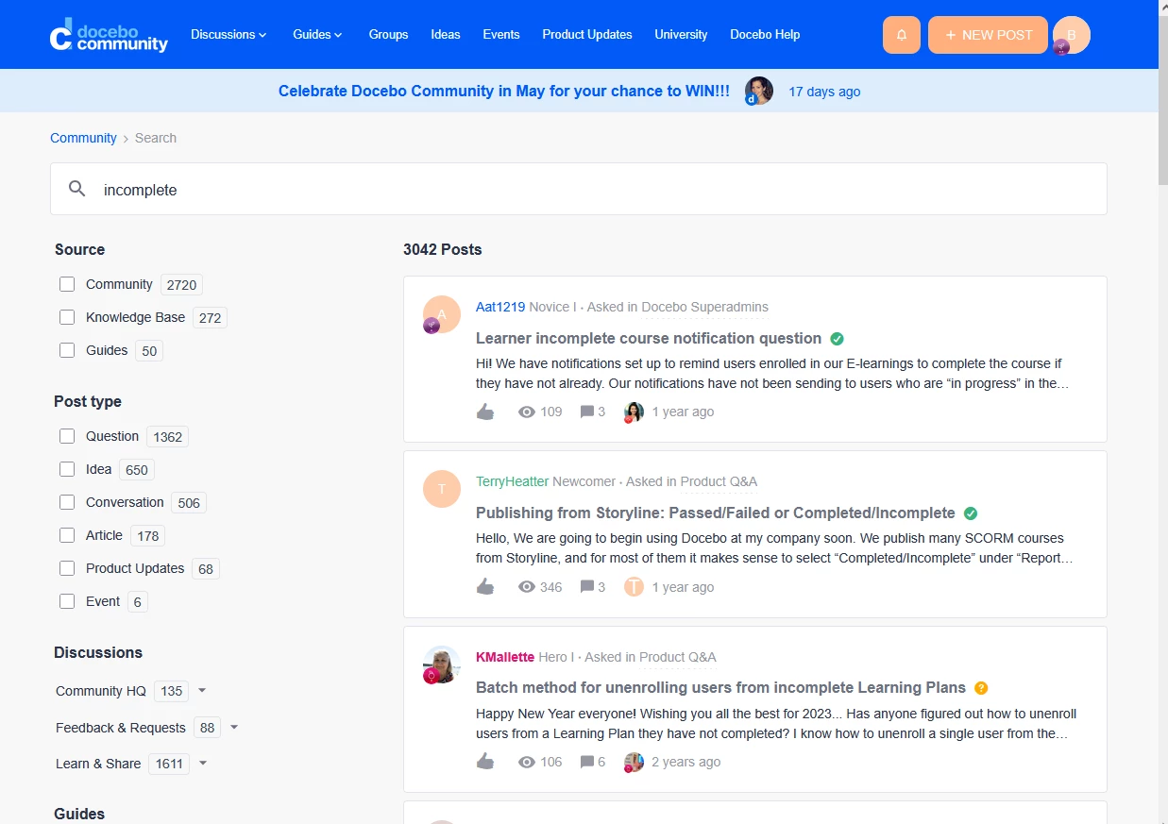The width and height of the screenshot is (1168, 824).
Task: Click the banner author avatar photo
Action: coord(759,92)
